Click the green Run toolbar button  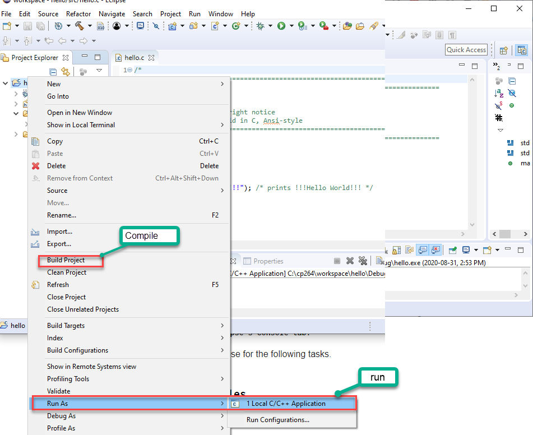coord(281,26)
